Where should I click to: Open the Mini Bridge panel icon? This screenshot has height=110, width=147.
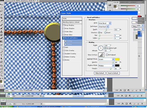[110, 5]
